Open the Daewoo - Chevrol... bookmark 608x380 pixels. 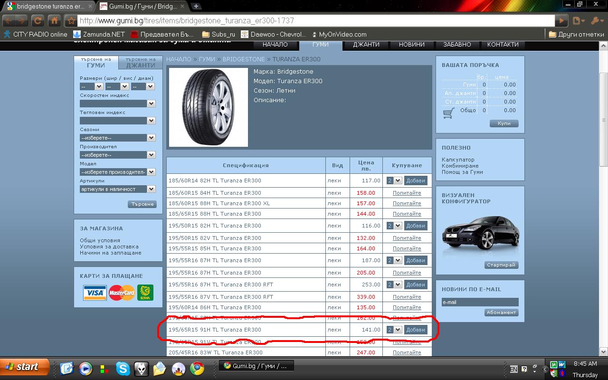coord(274,34)
